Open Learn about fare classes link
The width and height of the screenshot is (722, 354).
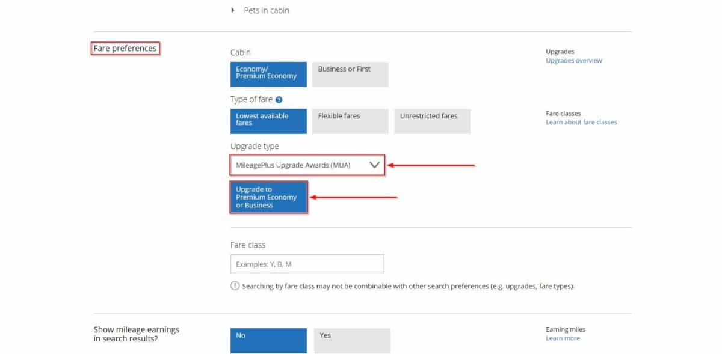[581, 123]
